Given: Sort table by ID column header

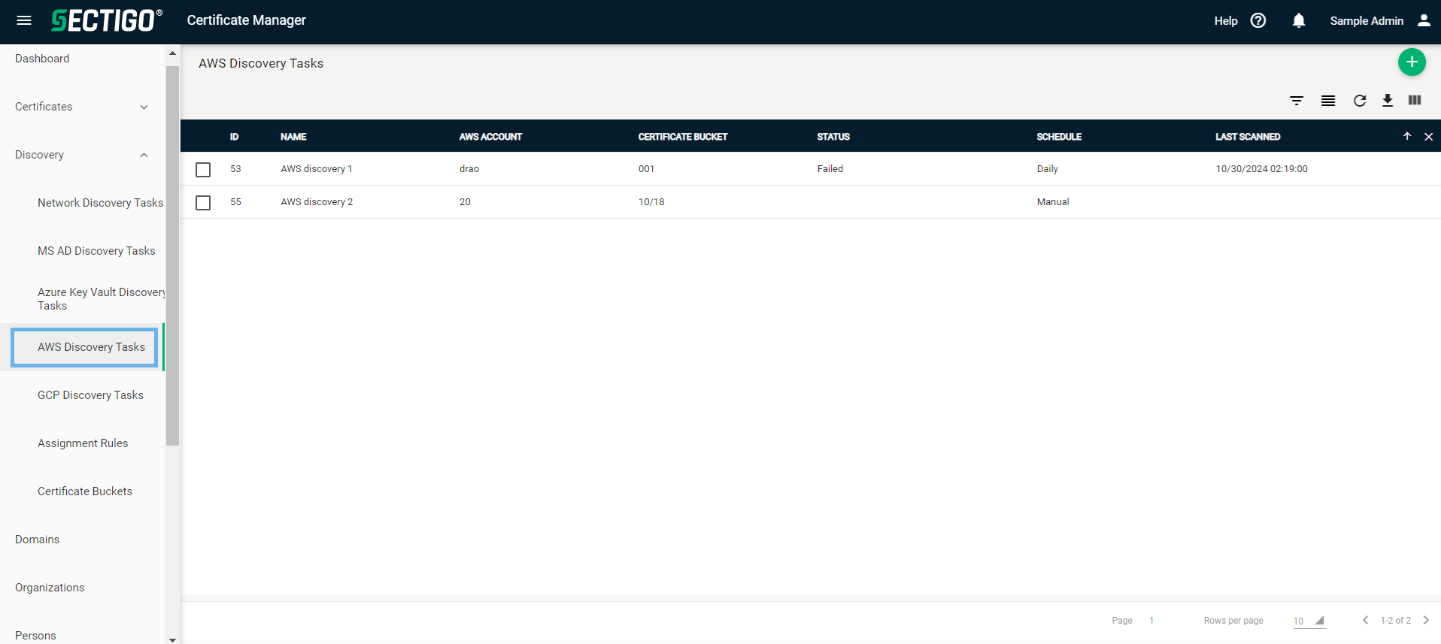Looking at the screenshot, I should click(234, 137).
